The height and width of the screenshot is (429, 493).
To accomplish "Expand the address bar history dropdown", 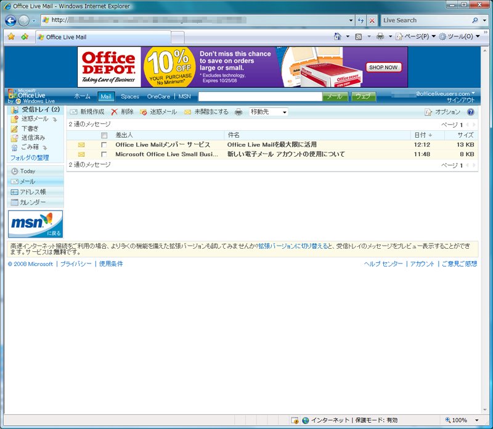I will click(351, 20).
